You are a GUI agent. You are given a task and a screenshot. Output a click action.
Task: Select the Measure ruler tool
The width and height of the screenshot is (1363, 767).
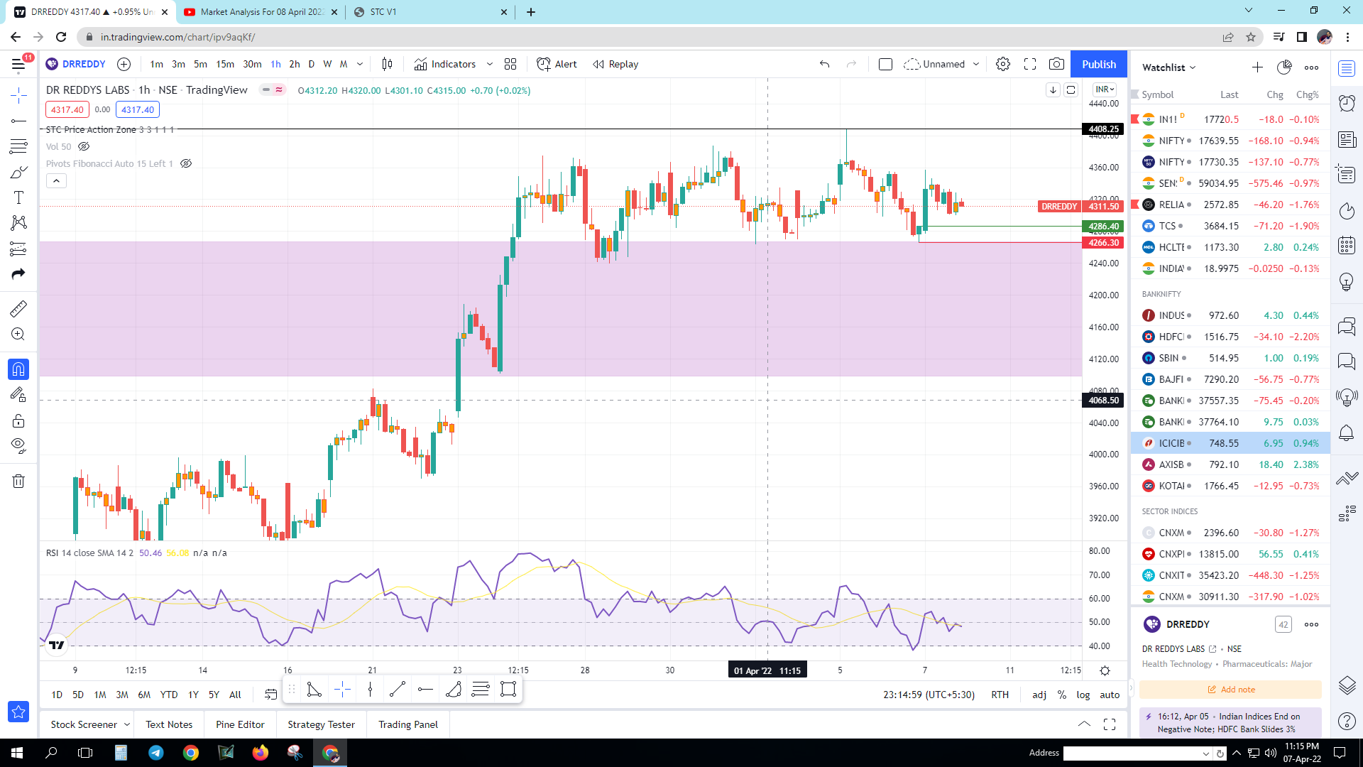(x=19, y=308)
